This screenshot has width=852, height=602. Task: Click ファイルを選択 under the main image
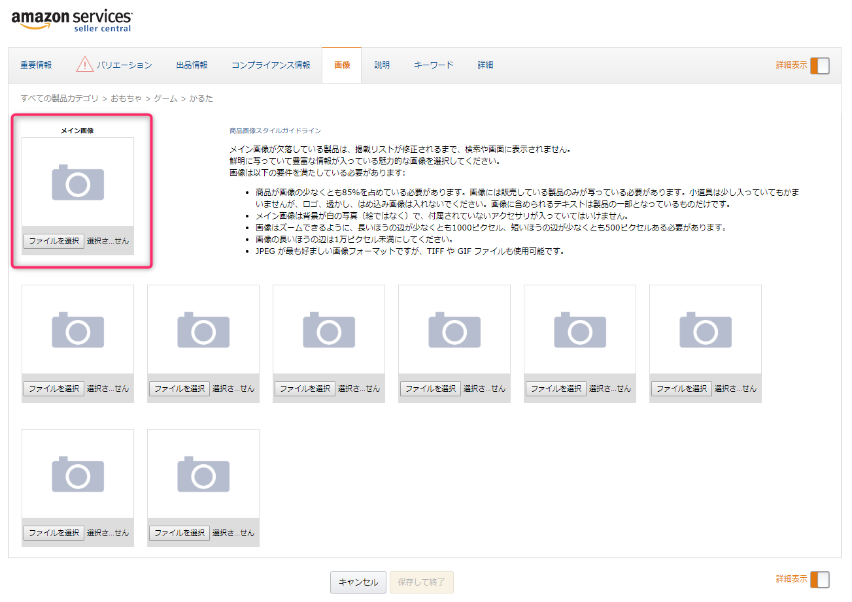tap(54, 241)
